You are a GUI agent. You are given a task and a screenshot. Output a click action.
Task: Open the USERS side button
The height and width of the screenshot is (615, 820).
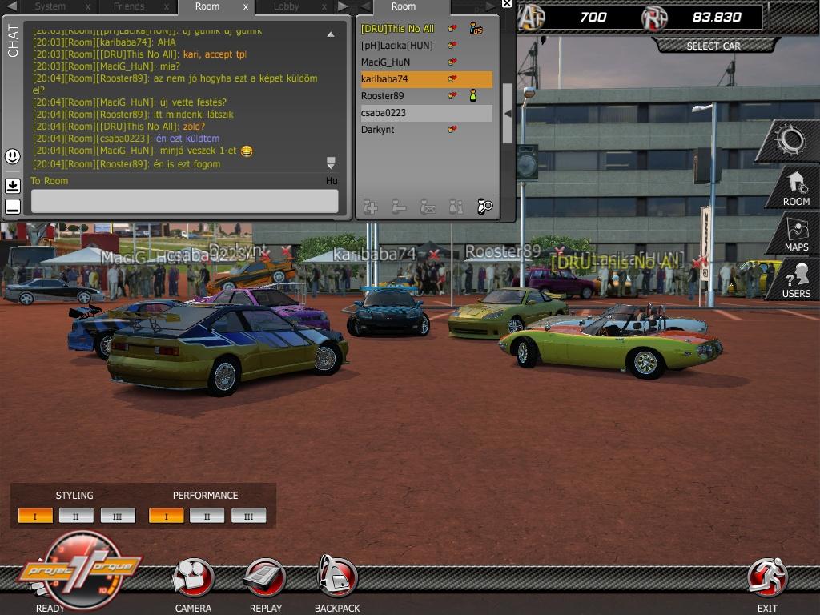(x=797, y=280)
